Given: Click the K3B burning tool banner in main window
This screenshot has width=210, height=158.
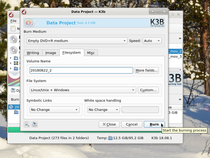Looking at the screenshot, I should [175, 79].
